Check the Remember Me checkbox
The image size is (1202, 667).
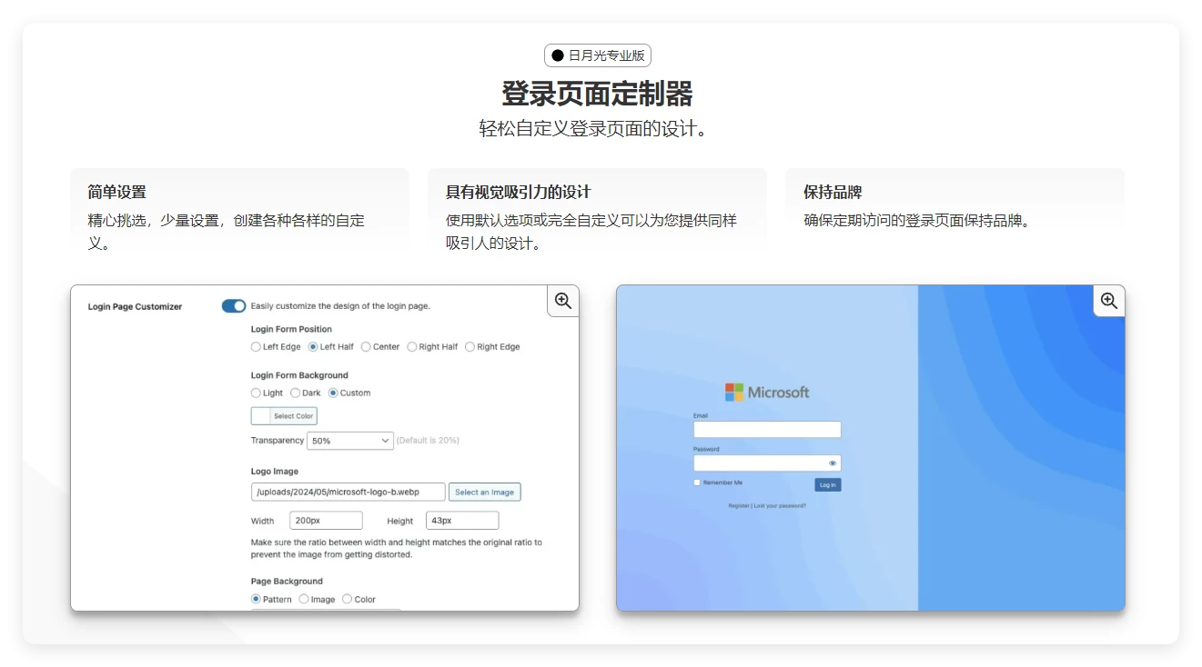[x=697, y=482]
